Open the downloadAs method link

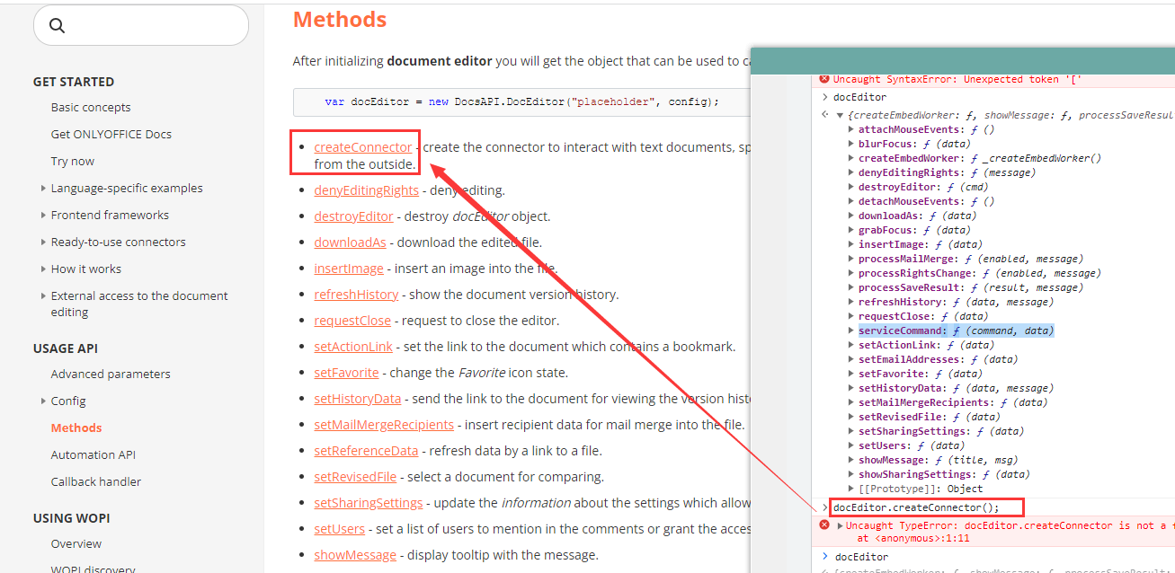(350, 242)
